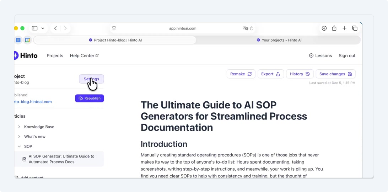388x192 pixels.
Task: Collapse the SOP folder
Action: pos(19,146)
